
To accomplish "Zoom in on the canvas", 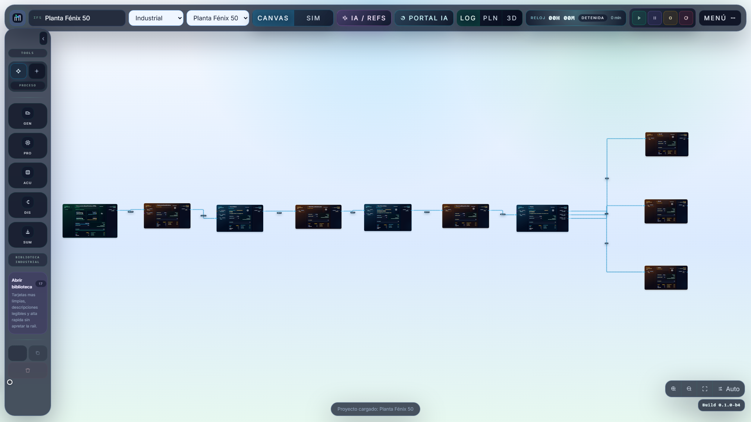I will [674, 389].
